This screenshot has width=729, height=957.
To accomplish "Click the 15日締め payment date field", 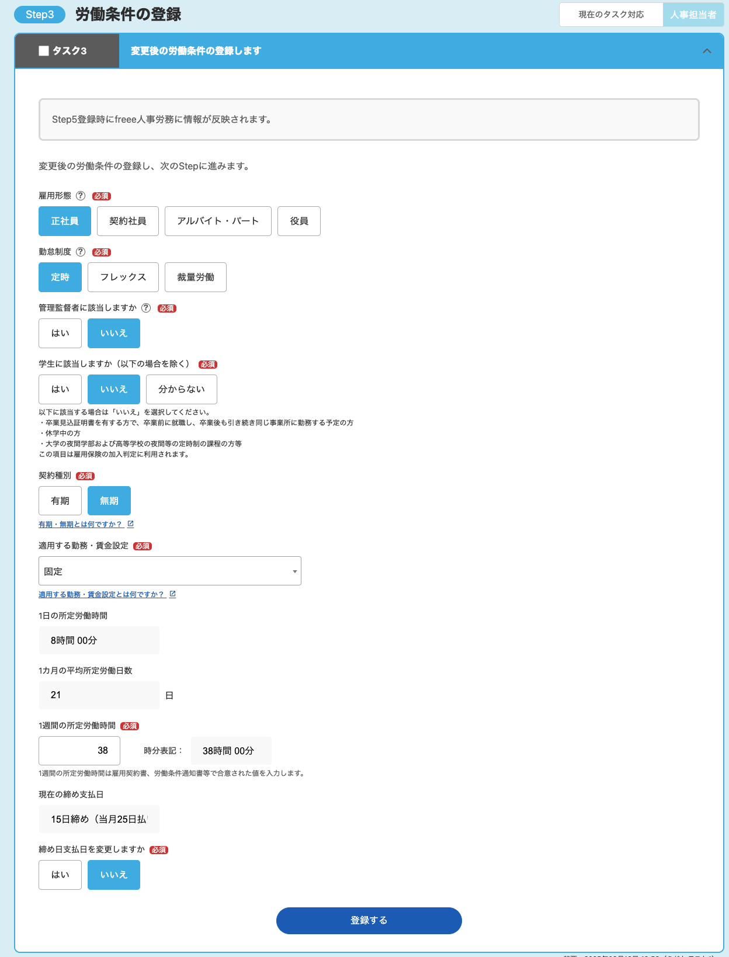I will [x=99, y=819].
